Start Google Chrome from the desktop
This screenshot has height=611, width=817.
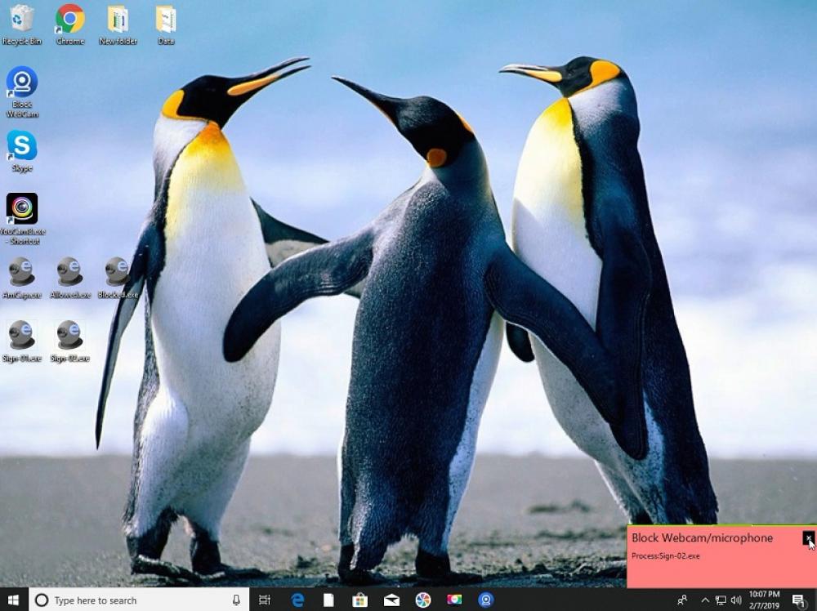69,20
